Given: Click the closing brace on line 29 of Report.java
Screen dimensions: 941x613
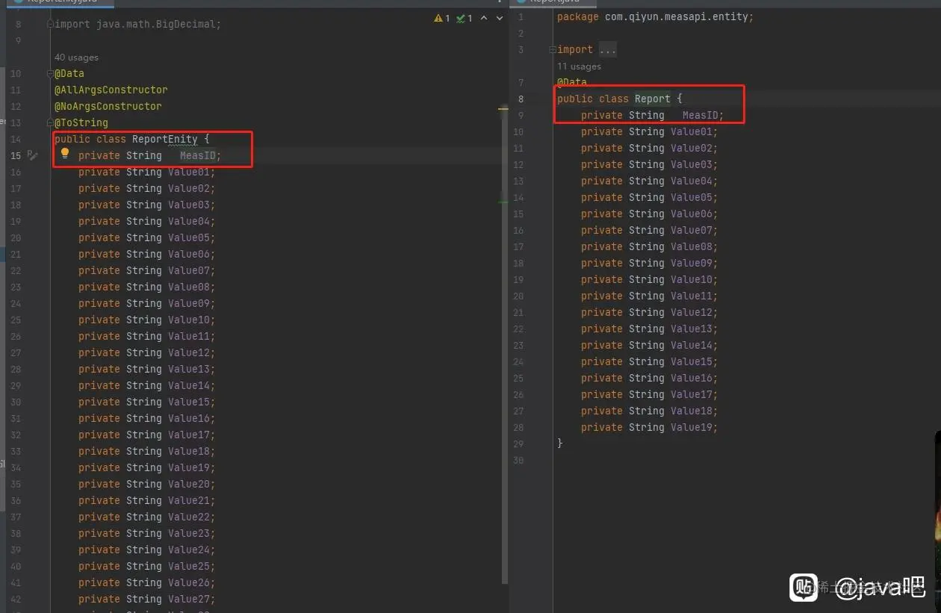Looking at the screenshot, I should point(560,444).
